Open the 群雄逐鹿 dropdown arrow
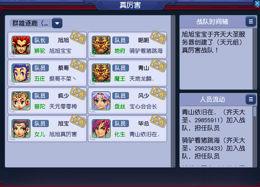 (57, 23)
